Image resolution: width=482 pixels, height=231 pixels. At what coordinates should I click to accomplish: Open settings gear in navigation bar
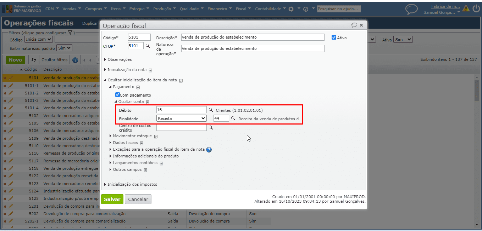[291, 9]
